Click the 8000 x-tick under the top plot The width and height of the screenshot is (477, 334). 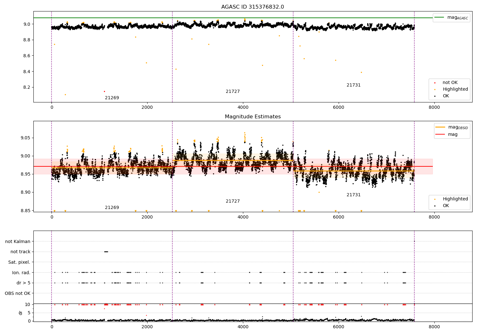pos(434,108)
